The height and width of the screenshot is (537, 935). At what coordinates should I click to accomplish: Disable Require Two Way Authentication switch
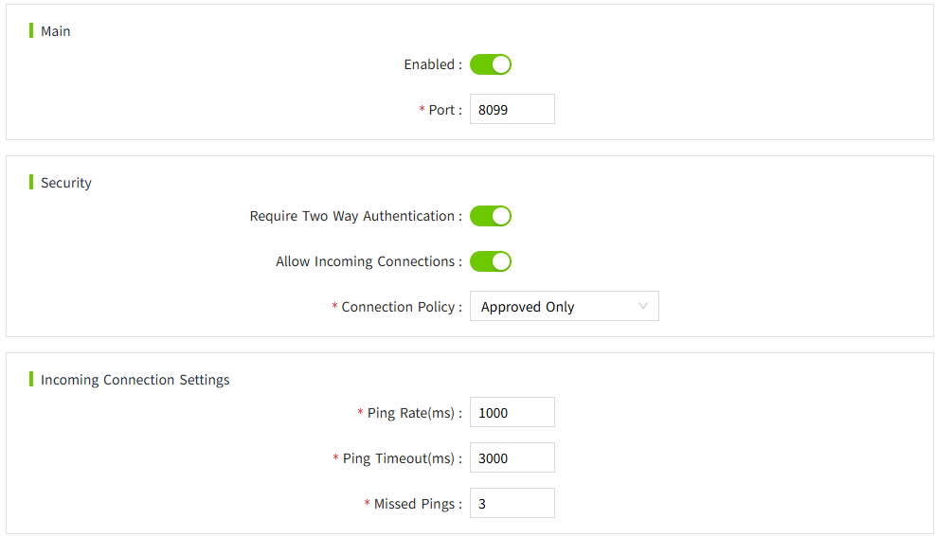click(x=491, y=216)
